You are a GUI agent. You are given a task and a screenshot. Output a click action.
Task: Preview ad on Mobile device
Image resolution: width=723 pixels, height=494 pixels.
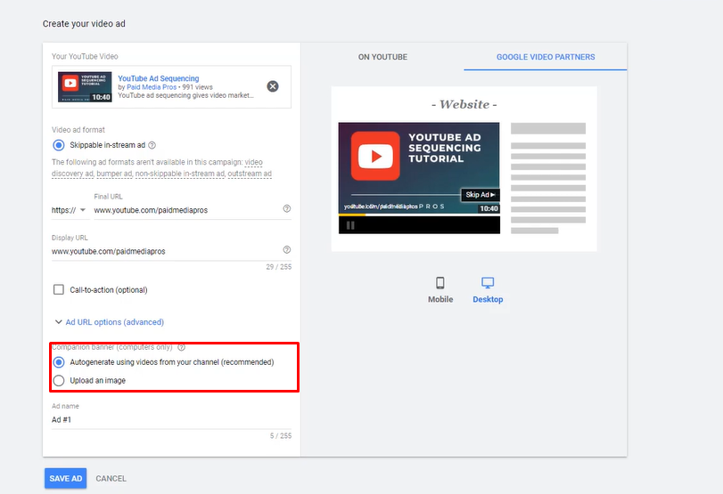point(440,290)
